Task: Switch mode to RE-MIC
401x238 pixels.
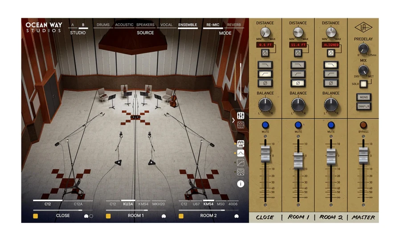Action: click(213, 25)
